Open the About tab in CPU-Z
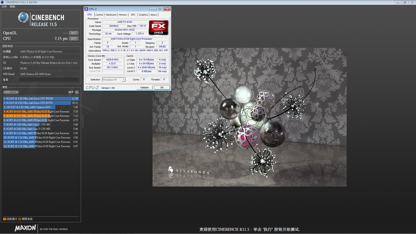The image size is (416, 234). [154, 15]
